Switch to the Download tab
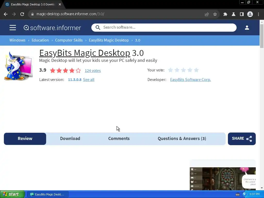Screen dimensions: 264x198 (x=70, y=139)
